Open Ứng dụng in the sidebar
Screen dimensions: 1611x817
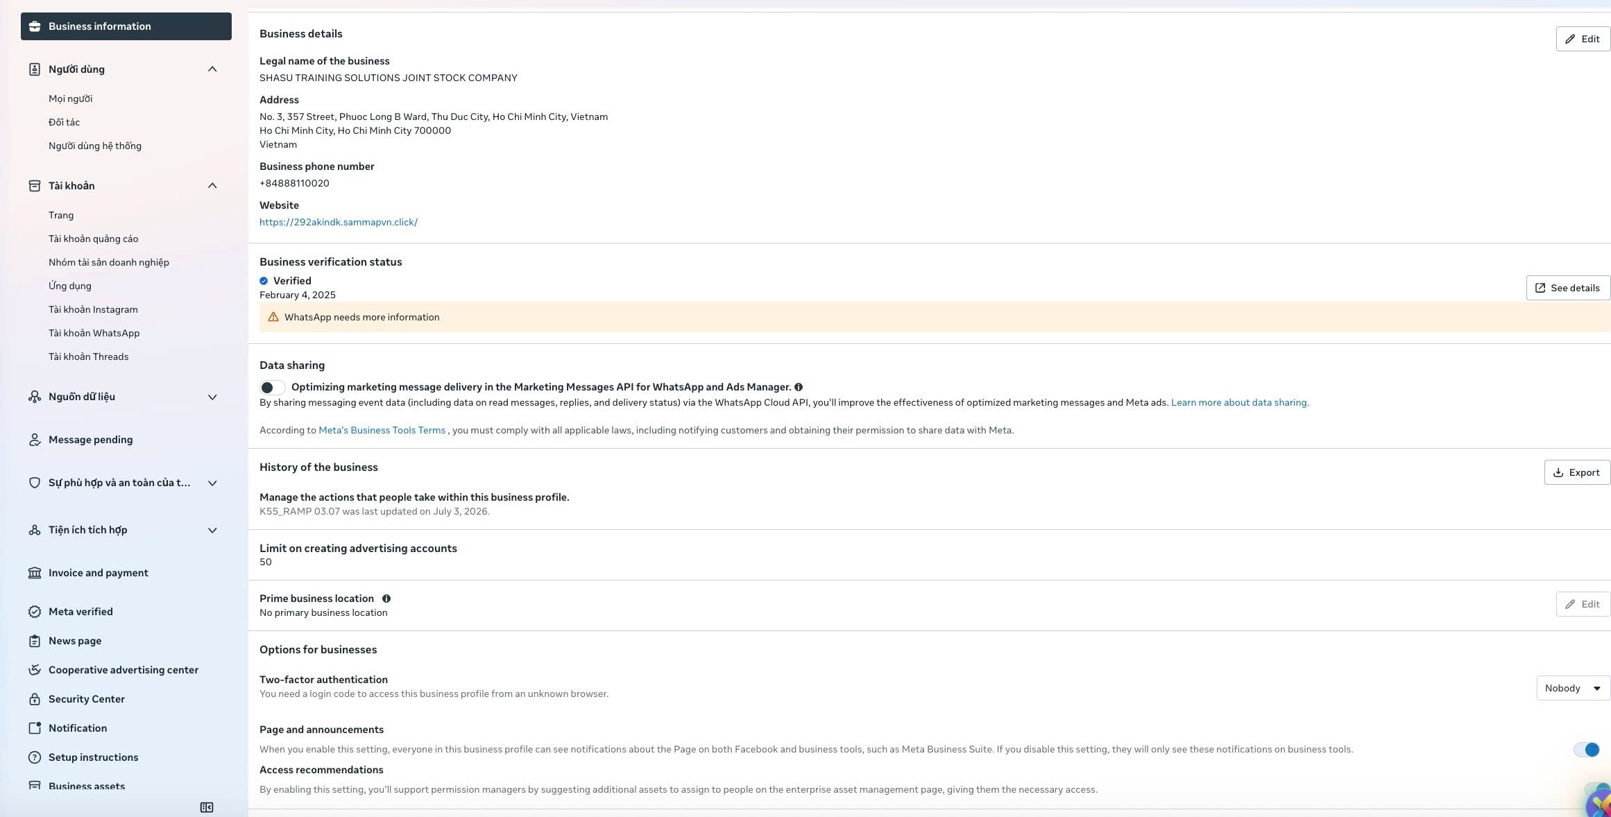pyautogui.click(x=70, y=286)
